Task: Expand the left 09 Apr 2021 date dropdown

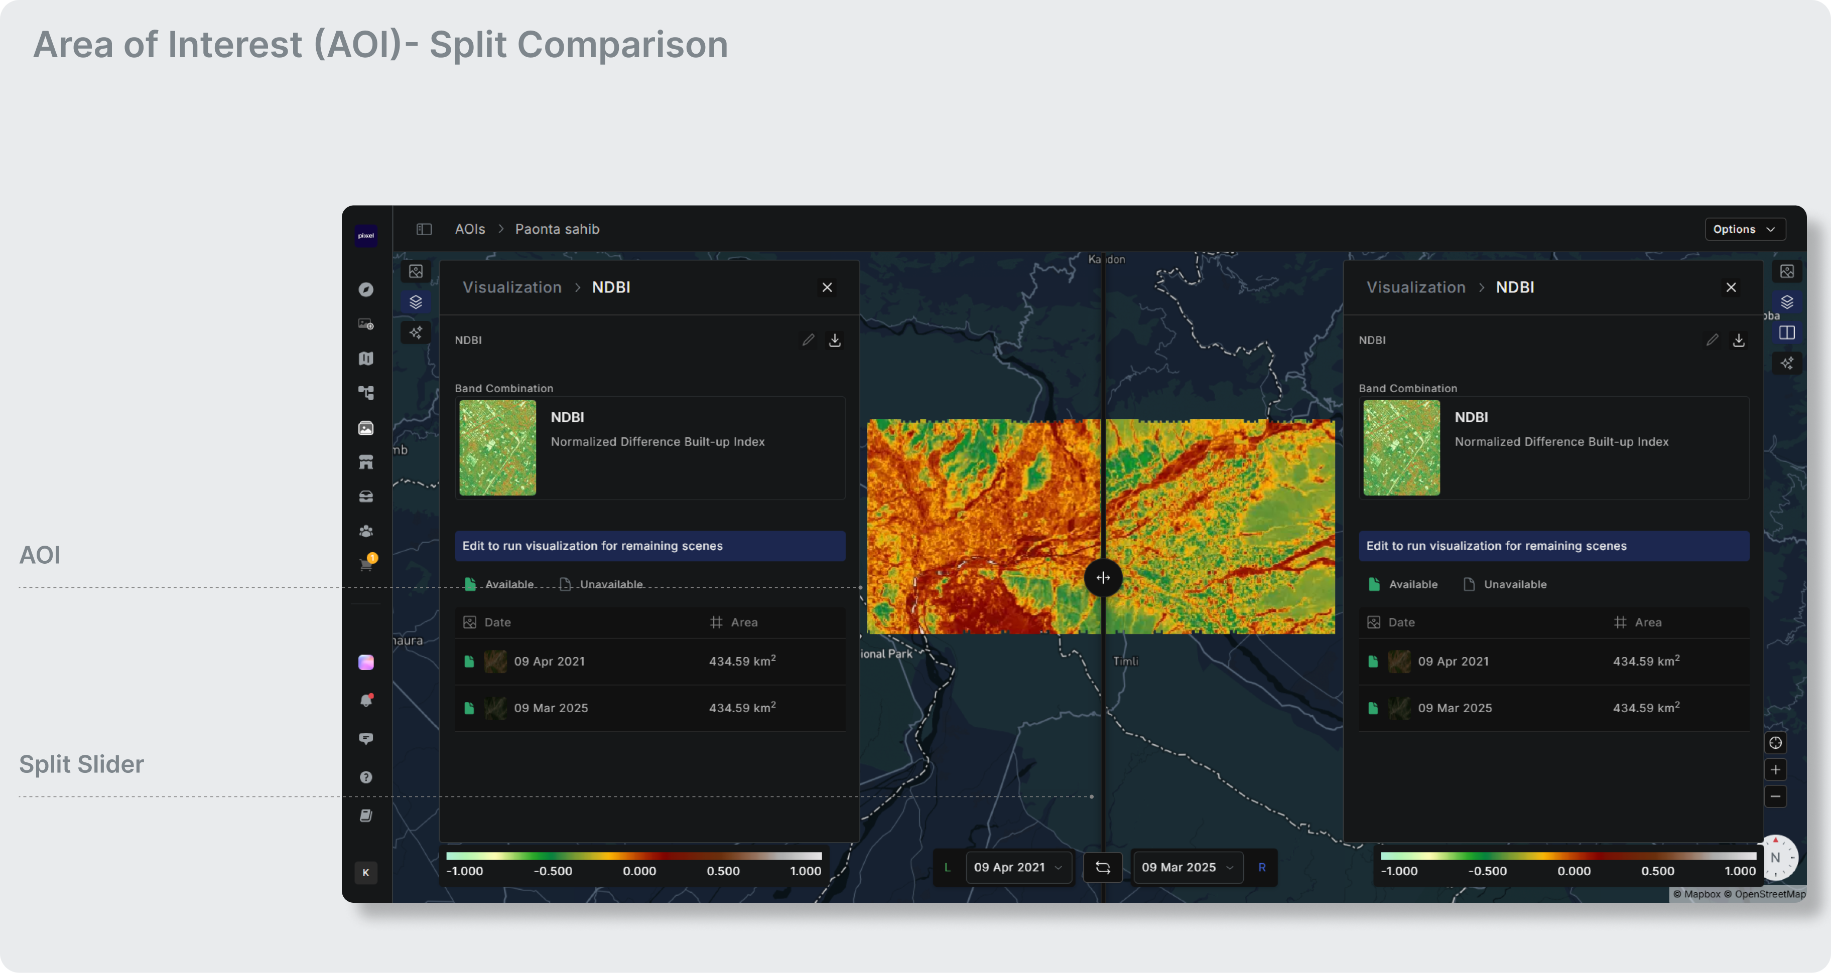Action: 1018,867
